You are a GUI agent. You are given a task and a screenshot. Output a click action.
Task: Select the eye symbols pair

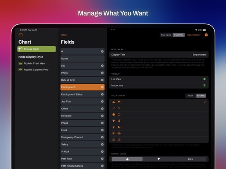point(116,133)
